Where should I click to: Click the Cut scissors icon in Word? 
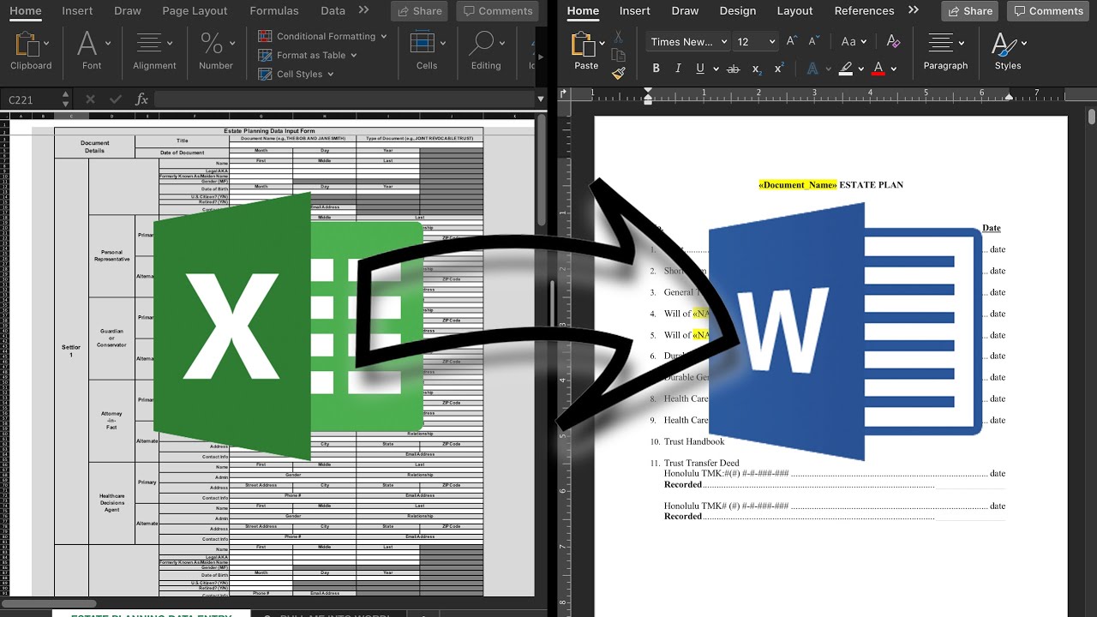tap(618, 39)
